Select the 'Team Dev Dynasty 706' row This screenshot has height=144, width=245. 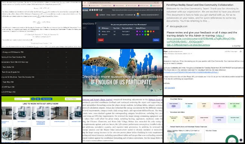41,77
